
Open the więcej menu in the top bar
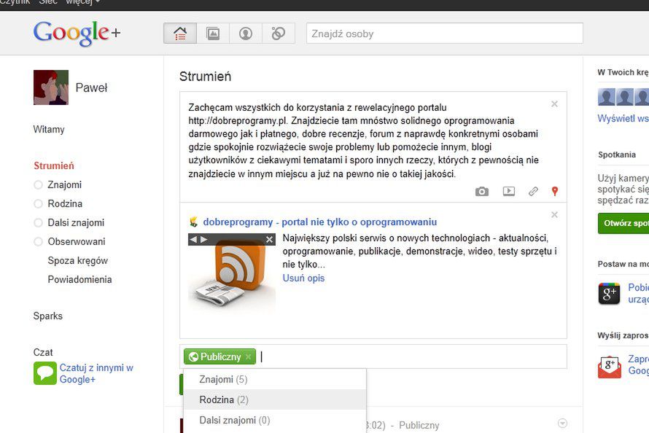pyautogui.click(x=83, y=2)
